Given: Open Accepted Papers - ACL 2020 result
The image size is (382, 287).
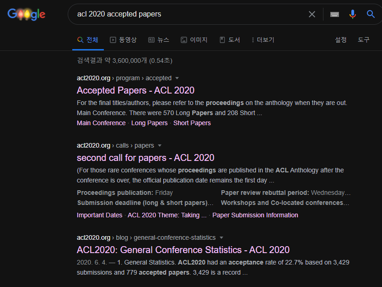Looking at the screenshot, I should click(135, 90).
